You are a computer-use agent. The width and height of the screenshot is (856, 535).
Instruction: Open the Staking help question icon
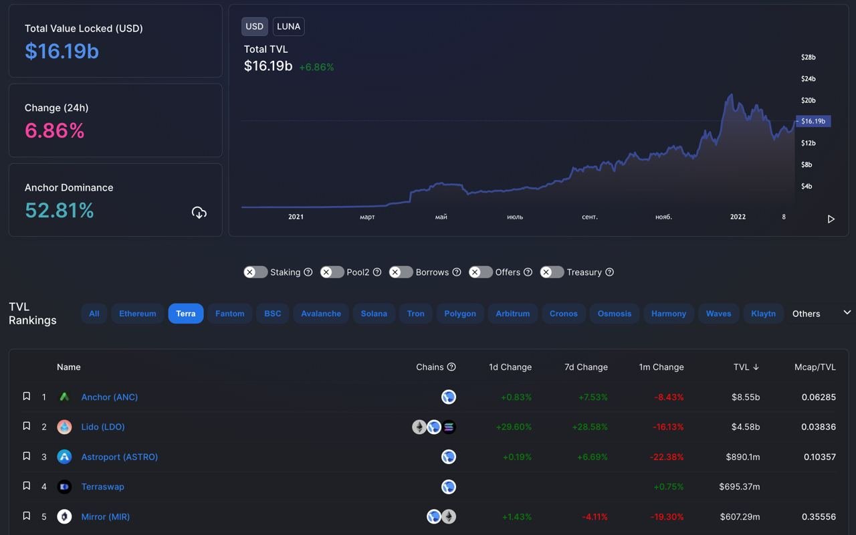click(308, 272)
